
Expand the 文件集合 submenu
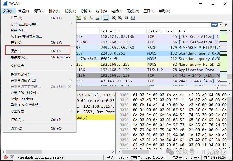point(38,66)
